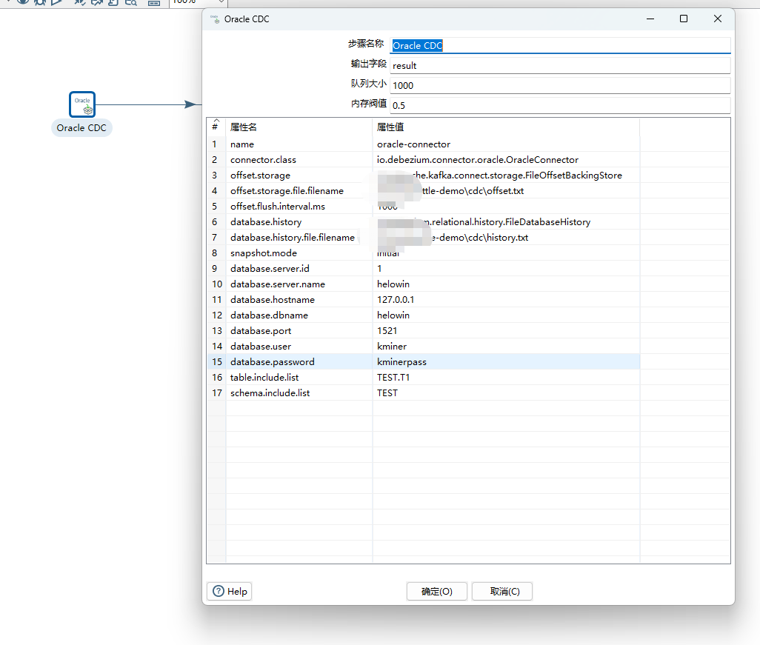This screenshot has height=645, width=760.
Task: Click the Oracle CDC label under the step
Action: point(81,128)
